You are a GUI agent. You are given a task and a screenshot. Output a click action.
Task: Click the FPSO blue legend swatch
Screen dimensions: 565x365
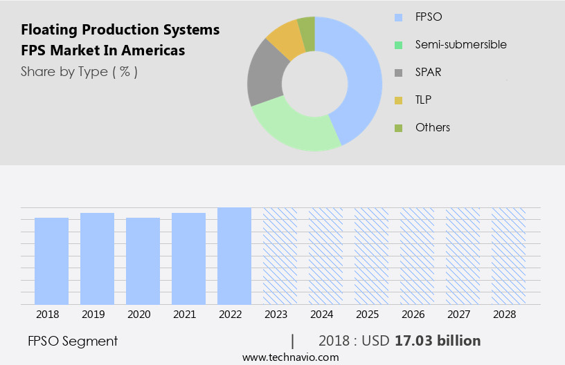398,17
